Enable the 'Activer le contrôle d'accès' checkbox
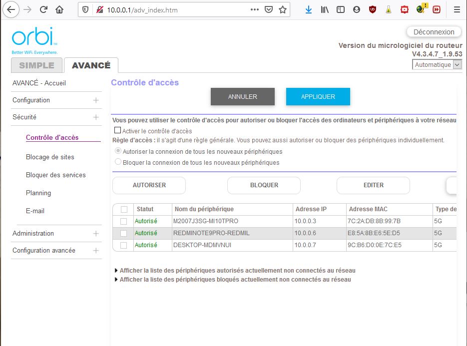Image resolution: width=467 pixels, height=346 pixels. click(118, 131)
